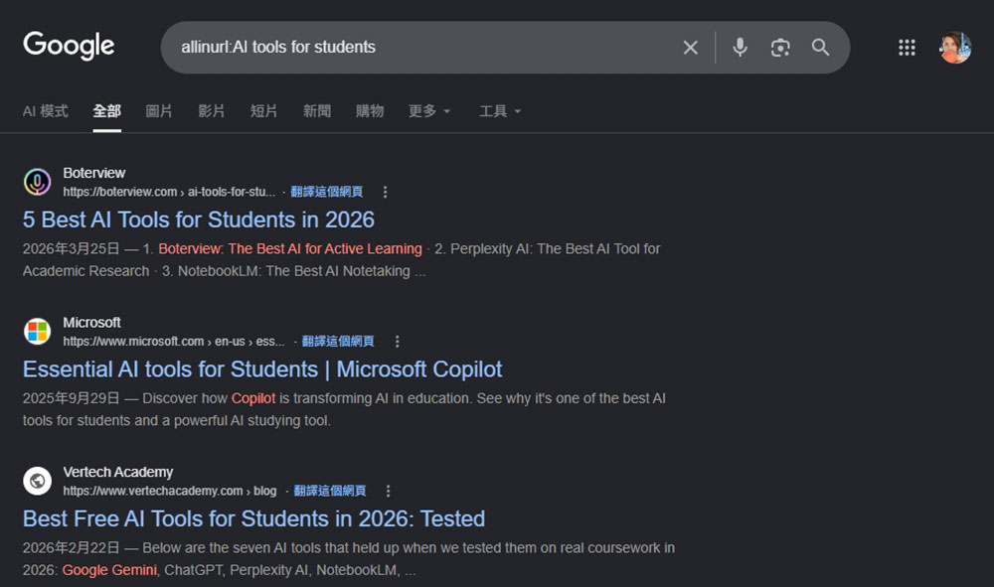Start voice search with microphone icon
Viewport: 994px width, 587px height.
click(x=740, y=48)
